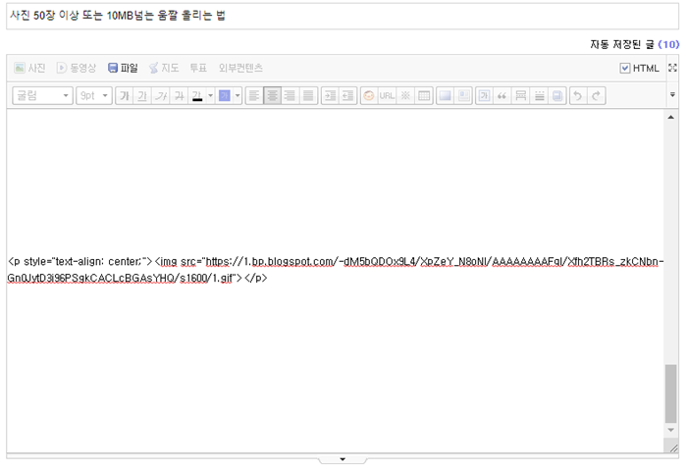This screenshot has height=471, width=687.
Task: Click the quotation mark blockquote icon
Action: [502, 95]
